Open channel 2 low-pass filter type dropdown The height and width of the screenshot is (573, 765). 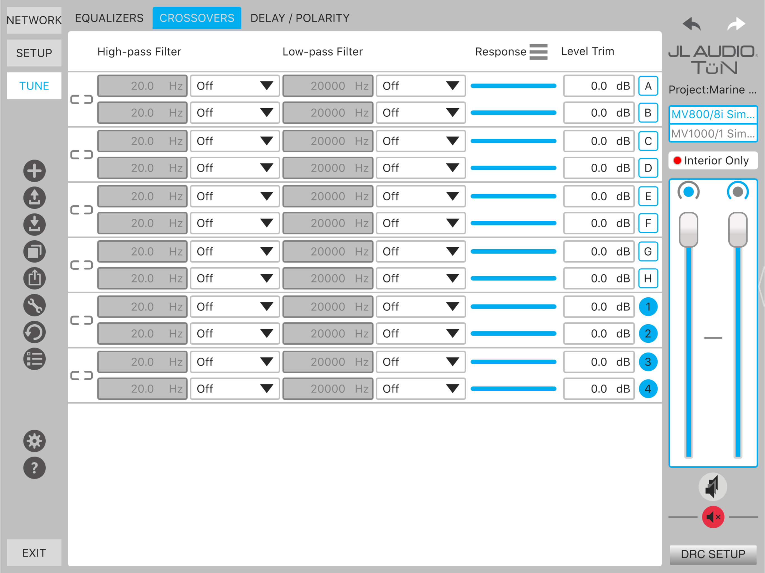(421, 334)
